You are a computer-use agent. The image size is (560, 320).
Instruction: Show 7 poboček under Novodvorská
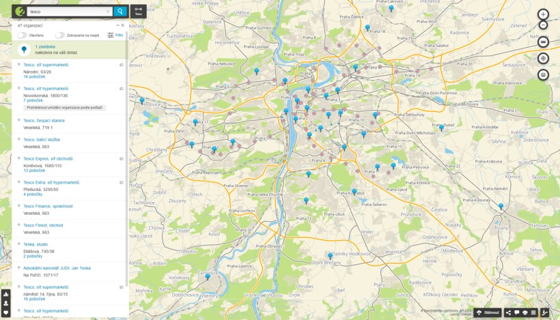pyautogui.click(x=33, y=100)
